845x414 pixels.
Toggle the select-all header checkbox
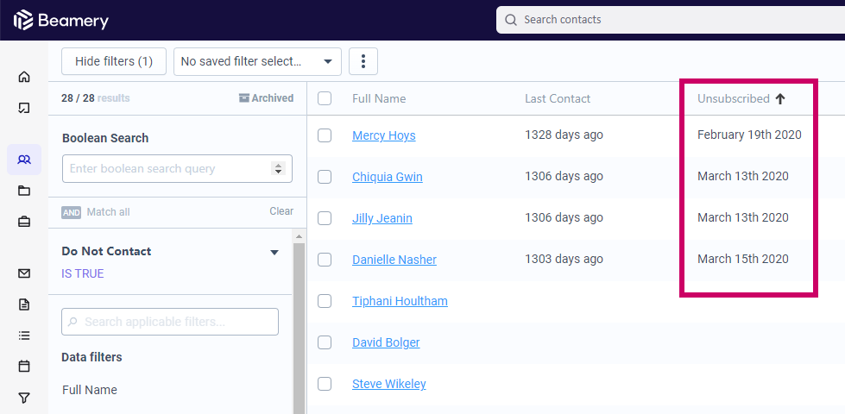pos(325,98)
